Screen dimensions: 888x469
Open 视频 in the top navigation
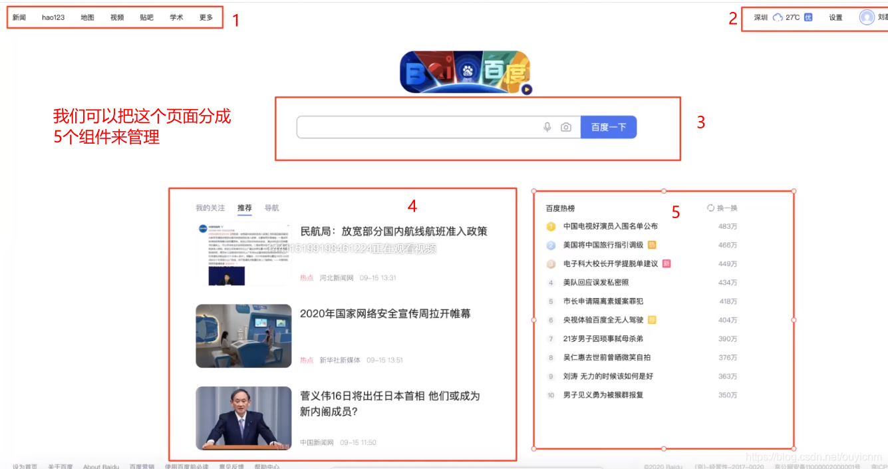click(117, 17)
